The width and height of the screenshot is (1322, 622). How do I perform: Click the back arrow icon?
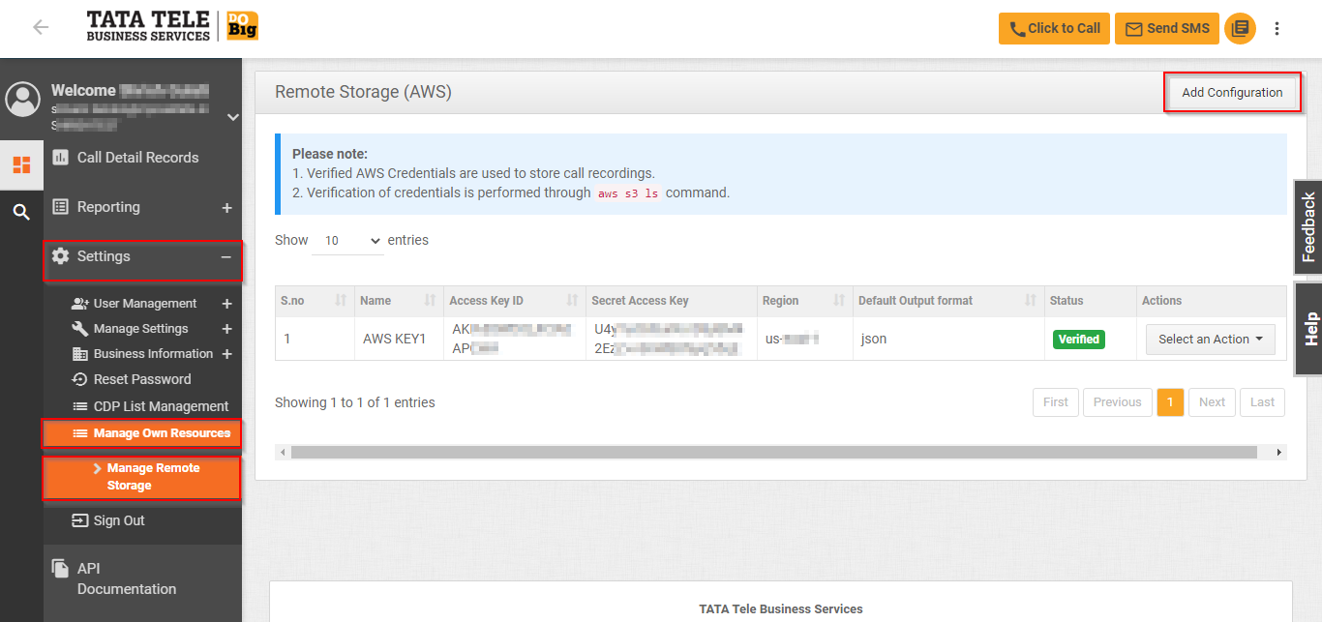click(41, 27)
